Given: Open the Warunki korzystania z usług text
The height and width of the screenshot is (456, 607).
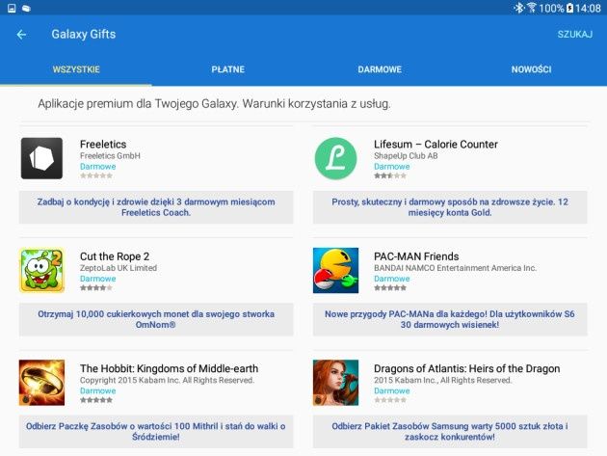Looking at the screenshot, I should point(317,104).
